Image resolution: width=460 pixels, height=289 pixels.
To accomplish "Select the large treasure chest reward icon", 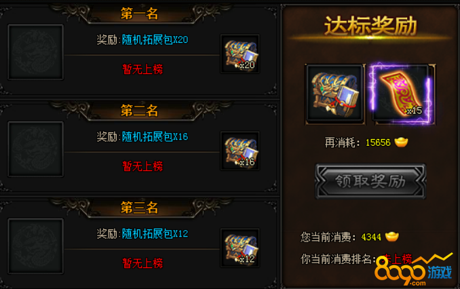I will tap(334, 94).
